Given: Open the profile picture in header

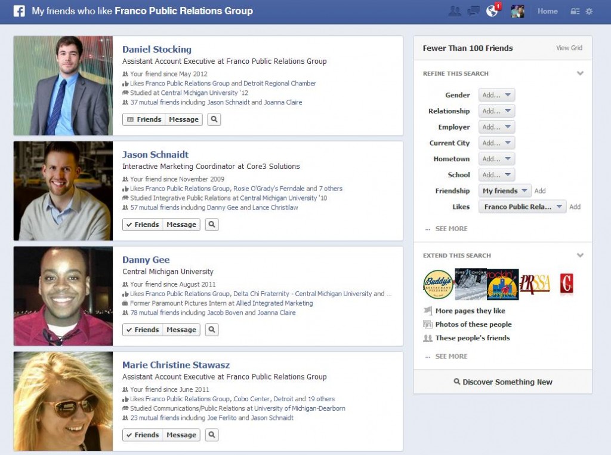Looking at the screenshot, I should coord(517,11).
